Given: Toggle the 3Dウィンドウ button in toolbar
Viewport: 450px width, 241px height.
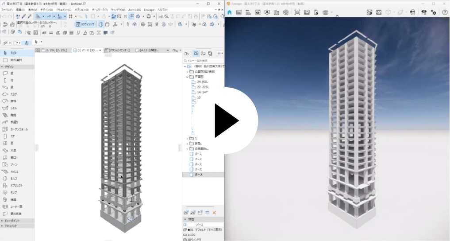Looking at the screenshot, I should 85,24.
